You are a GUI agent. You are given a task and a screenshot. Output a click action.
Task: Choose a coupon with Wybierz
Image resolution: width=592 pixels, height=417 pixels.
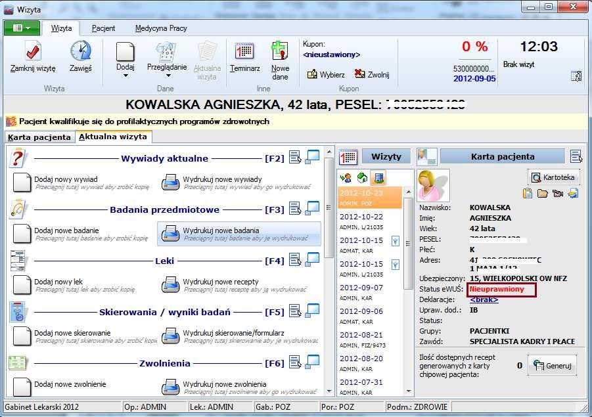pos(326,74)
